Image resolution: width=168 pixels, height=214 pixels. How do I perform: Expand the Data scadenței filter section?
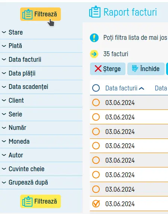tap(41, 87)
